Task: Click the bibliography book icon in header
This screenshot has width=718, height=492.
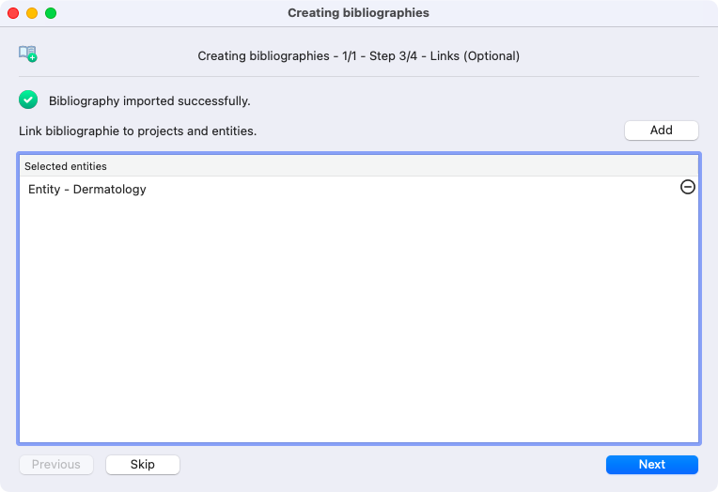Action: 27,54
